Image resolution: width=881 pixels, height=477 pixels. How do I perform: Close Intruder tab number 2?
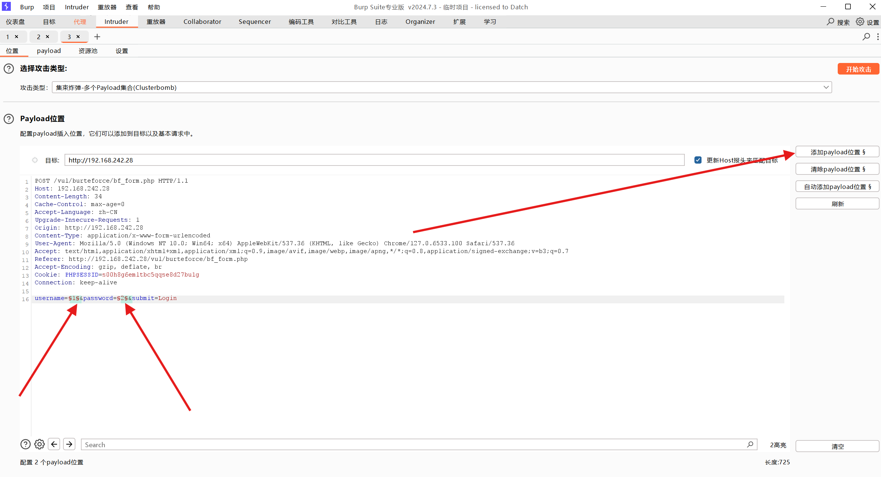click(47, 37)
